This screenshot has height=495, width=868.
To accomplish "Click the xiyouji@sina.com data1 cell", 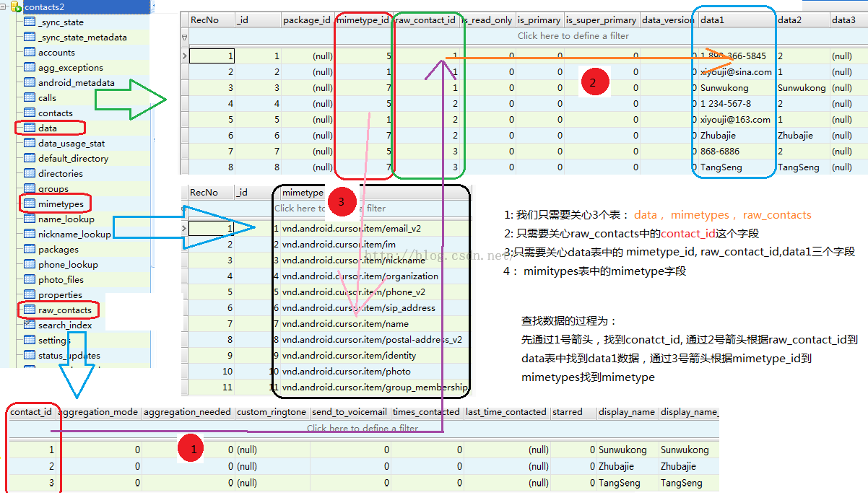I will pos(735,72).
